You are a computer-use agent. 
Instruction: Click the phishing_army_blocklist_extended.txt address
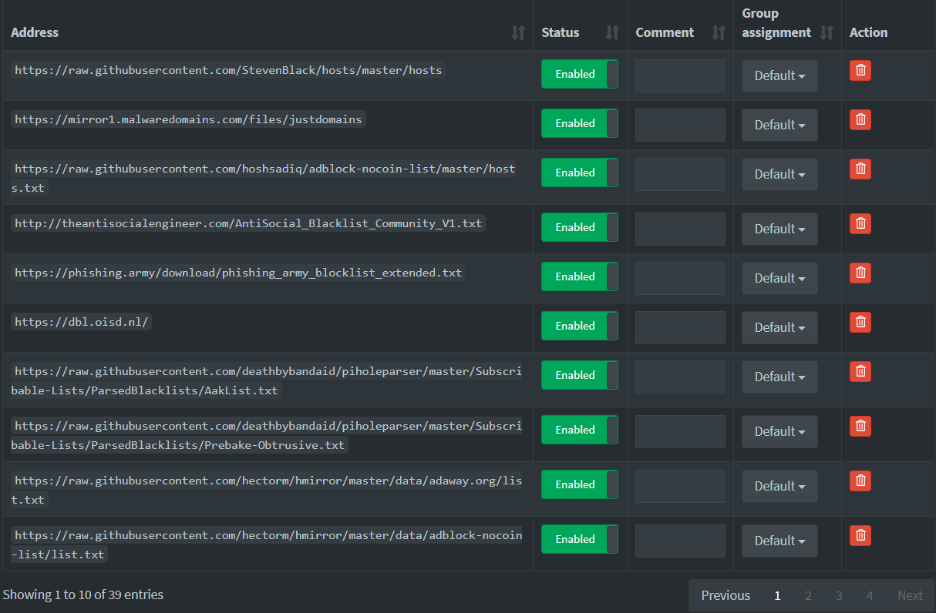click(x=238, y=273)
